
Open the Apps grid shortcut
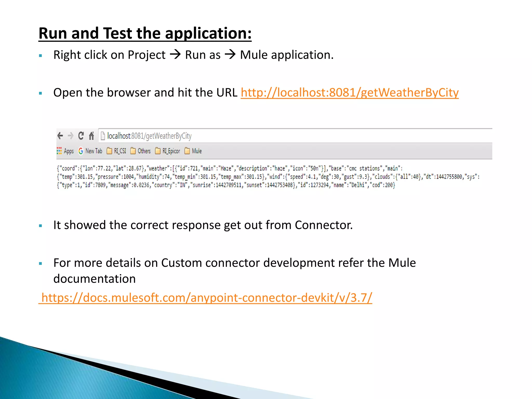[65, 151]
